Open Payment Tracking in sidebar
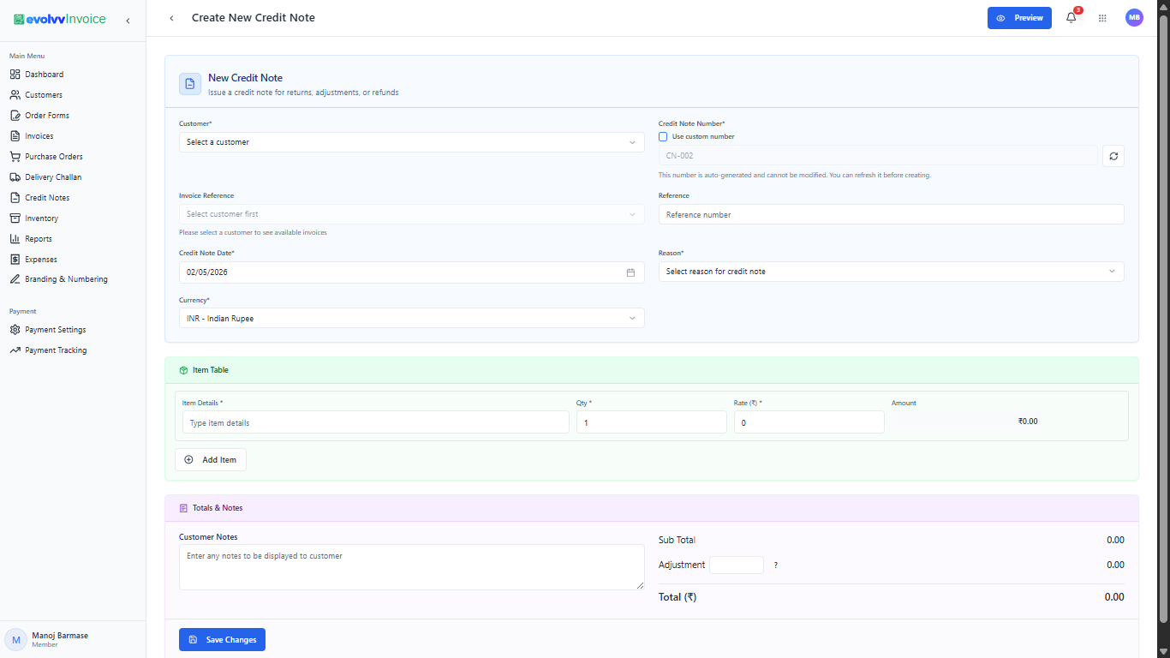This screenshot has width=1170, height=658. pos(56,350)
